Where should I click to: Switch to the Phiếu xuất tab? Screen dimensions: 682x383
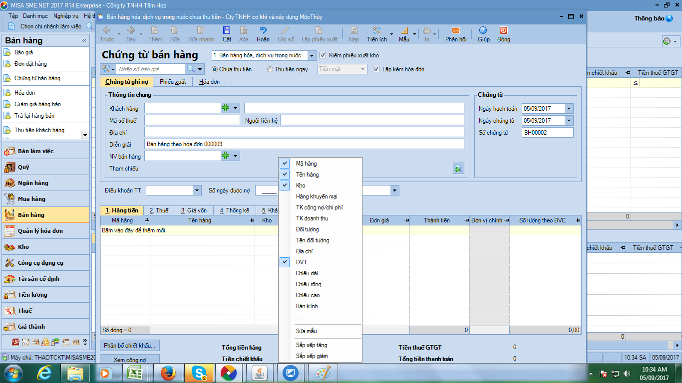[173, 82]
